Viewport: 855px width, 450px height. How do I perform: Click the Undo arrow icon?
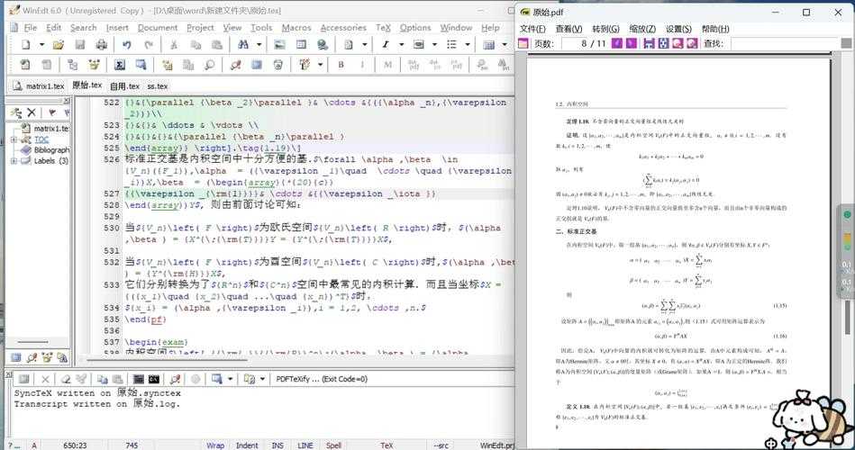coord(126,44)
